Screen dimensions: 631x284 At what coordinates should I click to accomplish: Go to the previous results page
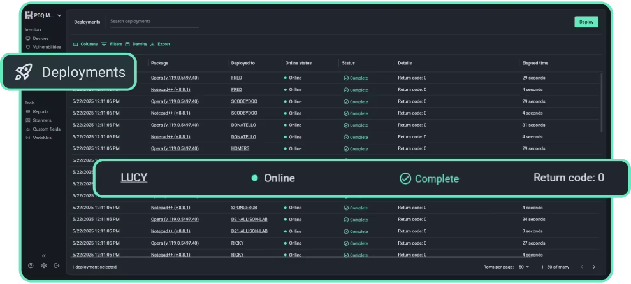(x=581, y=267)
